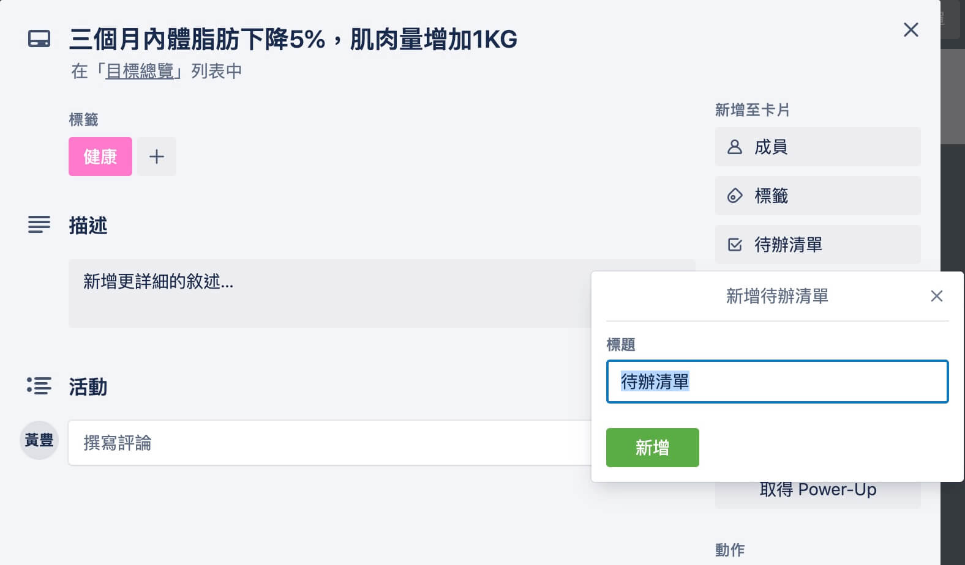Click the member person icon
Image resolution: width=965 pixels, height=565 pixels.
tap(735, 147)
